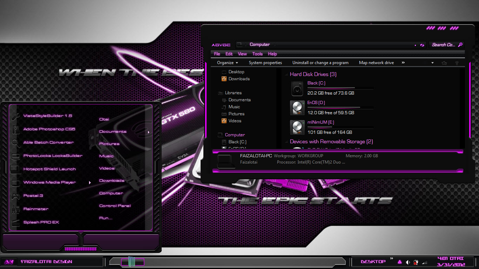The height and width of the screenshot is (269, 479).
Task: Launch Windows Media Player icon in start menu
Action: [15, 182]
